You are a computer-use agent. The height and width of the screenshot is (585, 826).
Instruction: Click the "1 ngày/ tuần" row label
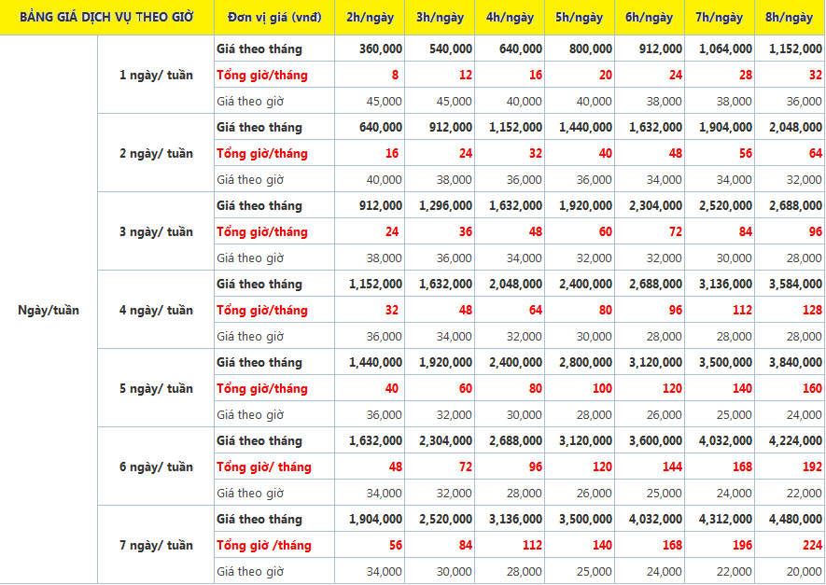click(156, 75)
